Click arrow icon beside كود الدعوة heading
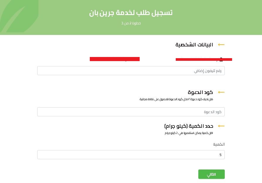This screenshot has width=262, height=183. [x=221, y=92]
